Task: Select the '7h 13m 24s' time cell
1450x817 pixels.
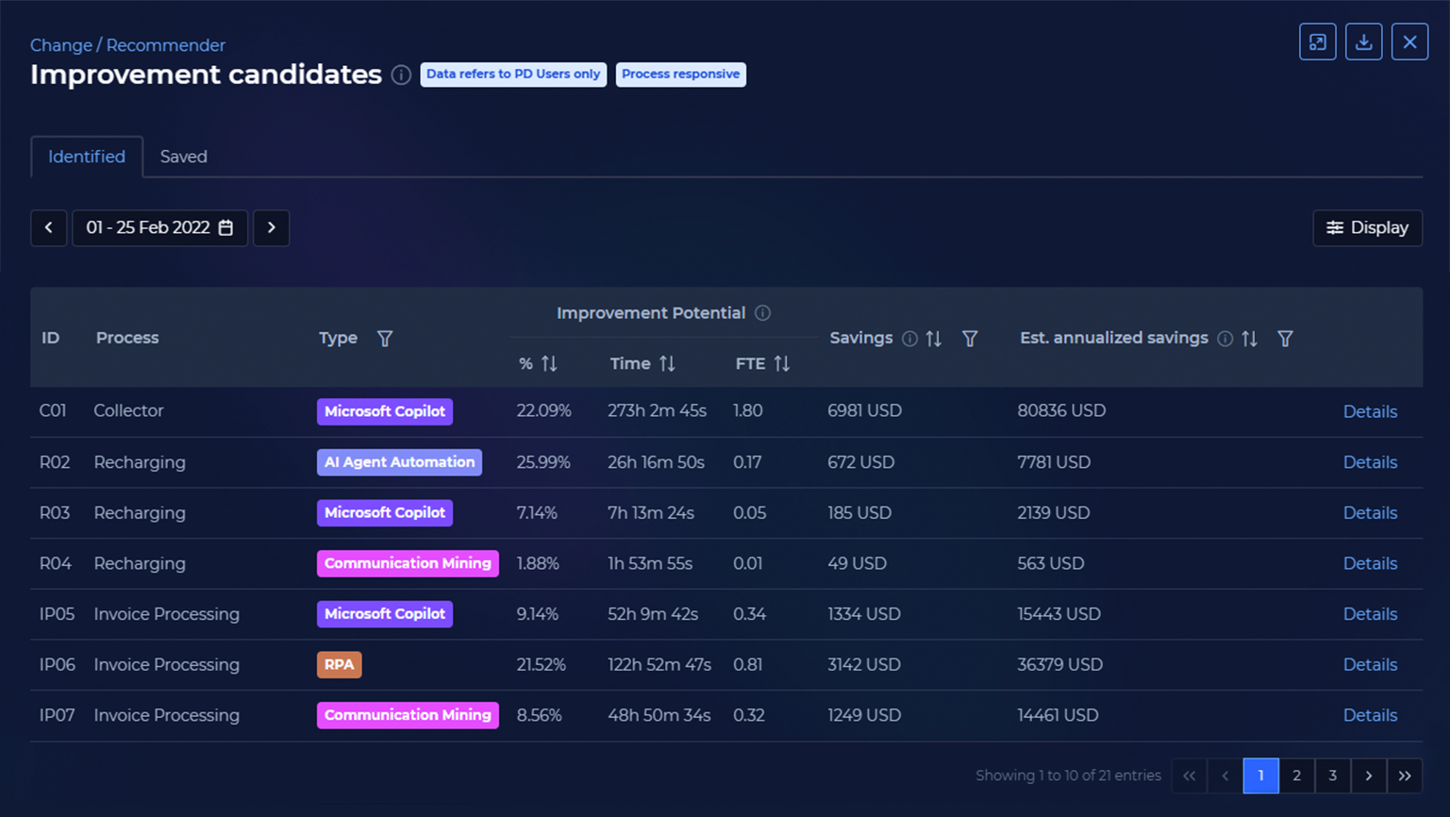Action: (651, 513)
